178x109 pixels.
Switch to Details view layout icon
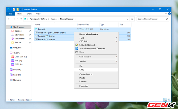(165, 100)
